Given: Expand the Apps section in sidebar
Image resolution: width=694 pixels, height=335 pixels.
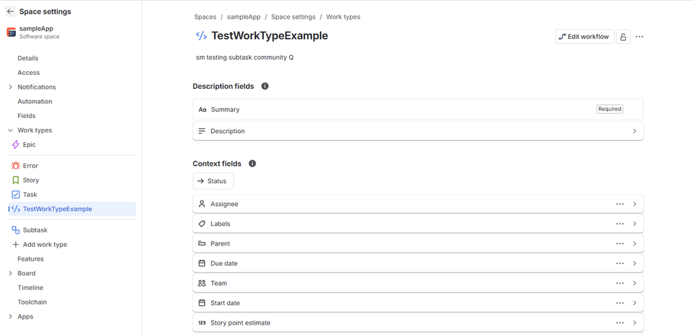Looking at the screenshot, I should (x=10, y=317).
